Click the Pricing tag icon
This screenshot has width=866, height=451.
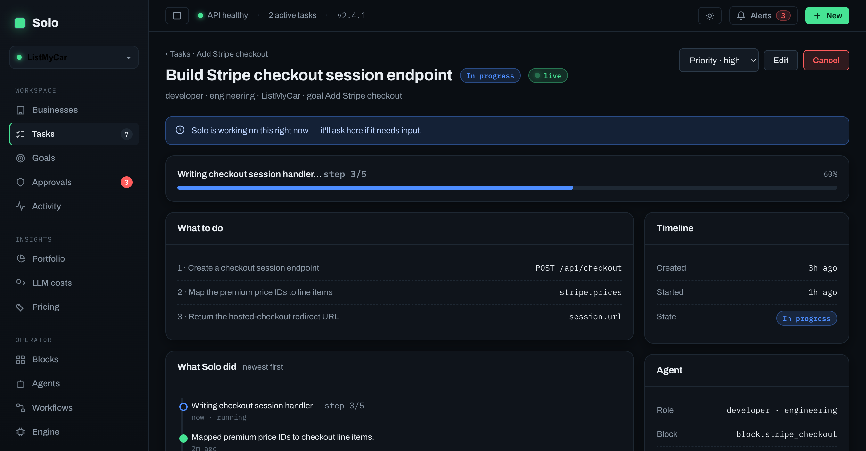[20, 307]
